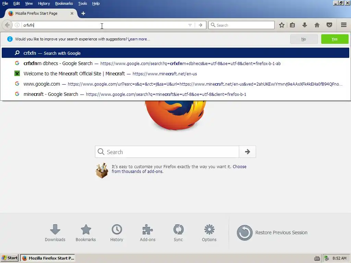Image resolution: width=351 pixels, height=263 pixels.
Task: Open Bookmarks from start page shortcuts
Action: coord(86,233)
